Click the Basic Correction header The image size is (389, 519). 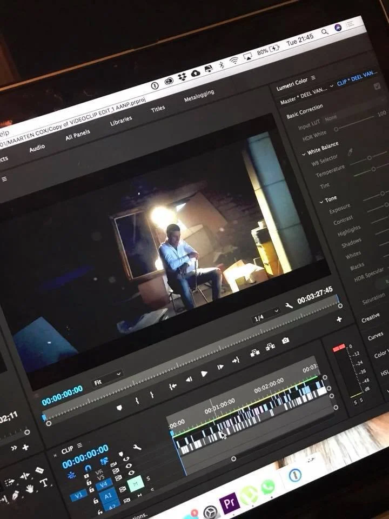[304, 111]
